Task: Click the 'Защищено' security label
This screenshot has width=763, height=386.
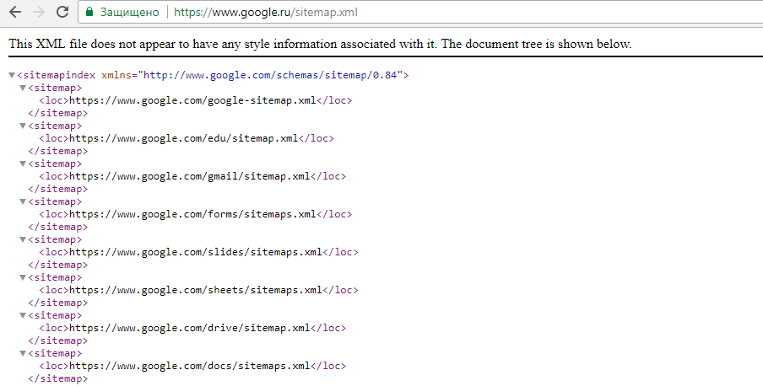Action: click(x=129, y=12)
